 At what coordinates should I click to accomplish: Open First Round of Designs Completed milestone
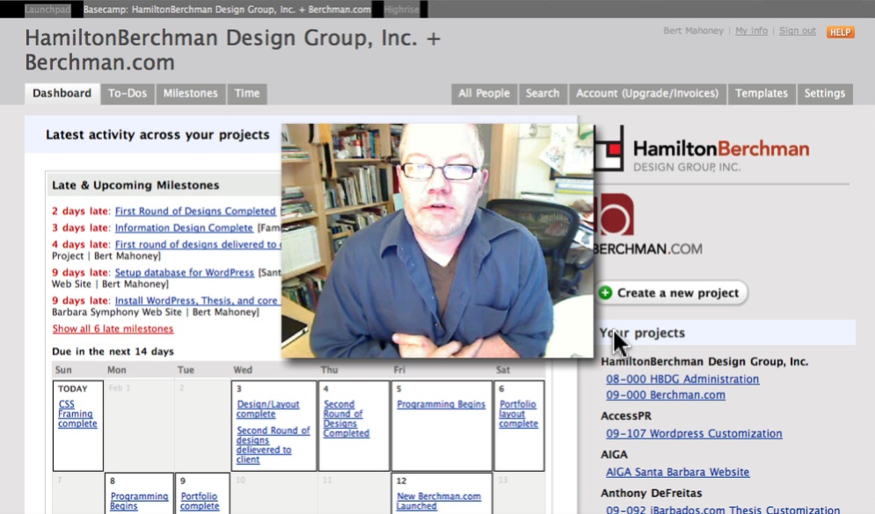click(x=195, y=211)
